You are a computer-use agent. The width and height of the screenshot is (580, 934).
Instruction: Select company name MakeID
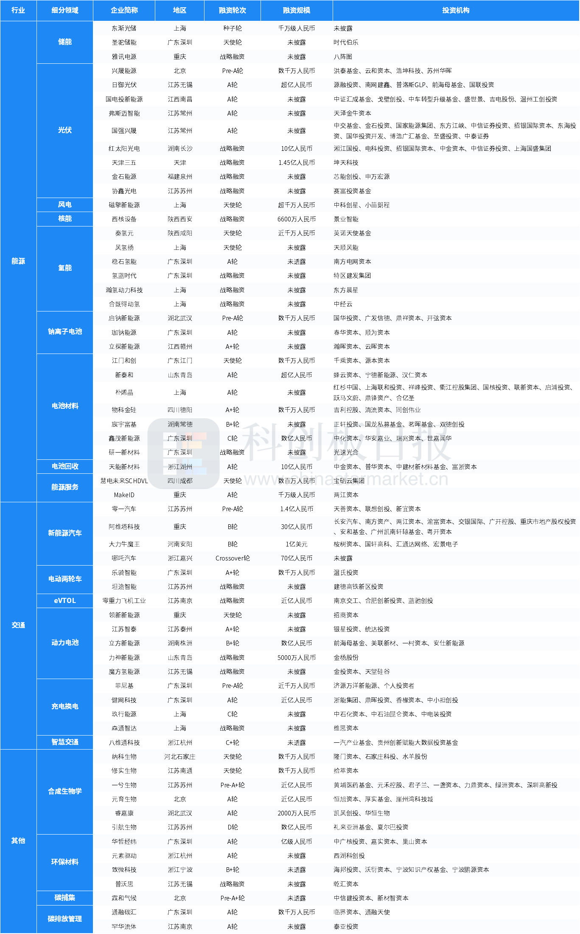(x=124, y=495)
